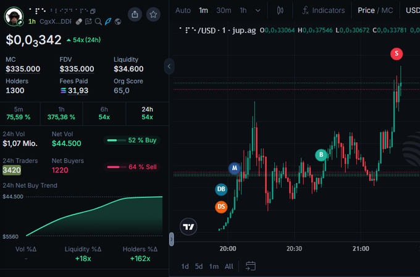The height and width of the screenshot is (277, 420).
Task: Click the blue M migration marker
Action: [x=234, y=168]
